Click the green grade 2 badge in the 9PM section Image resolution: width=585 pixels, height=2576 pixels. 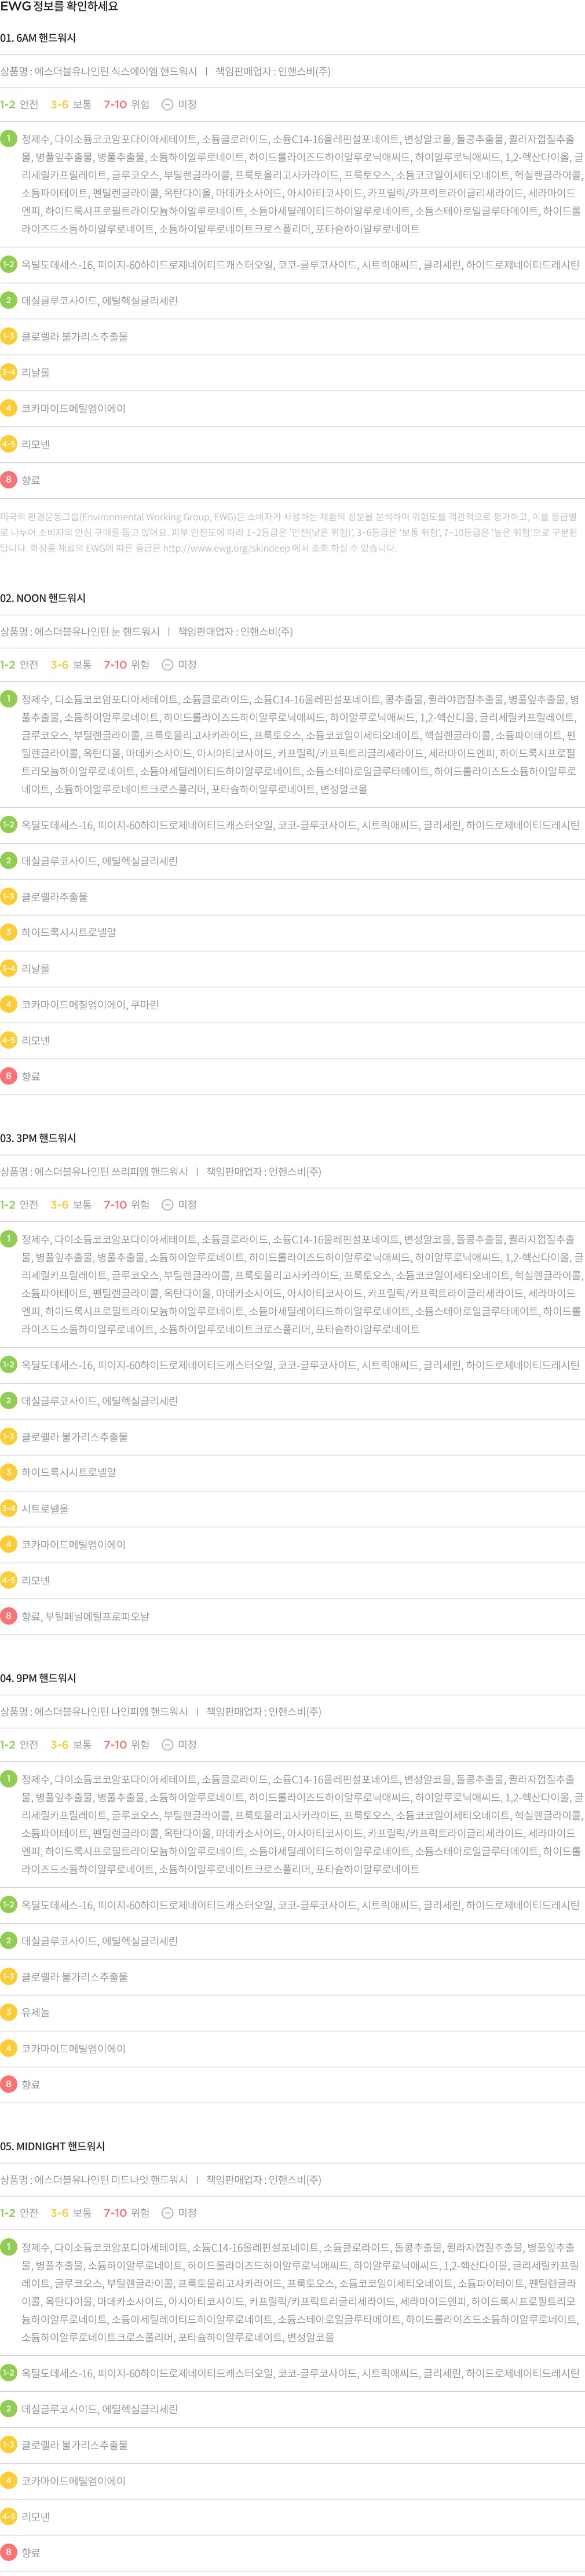pyautogui.click(x=9, y=1939)
